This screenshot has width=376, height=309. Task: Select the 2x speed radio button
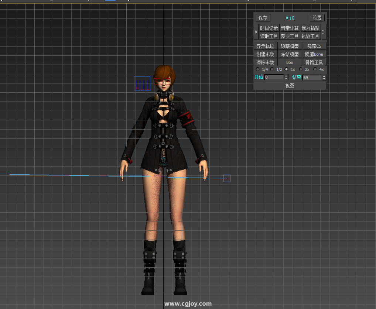[301, 69]
